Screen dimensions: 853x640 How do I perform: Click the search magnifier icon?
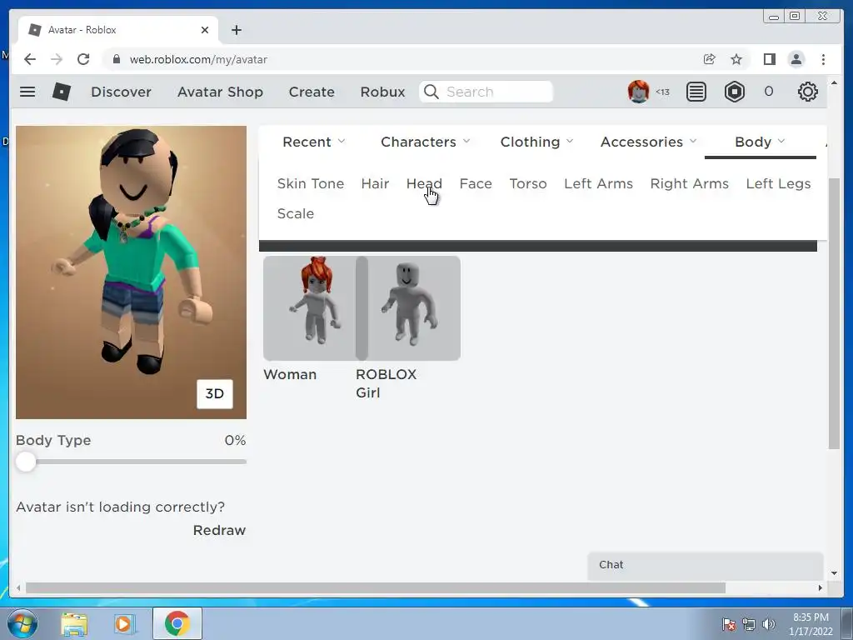click(431, 92)
